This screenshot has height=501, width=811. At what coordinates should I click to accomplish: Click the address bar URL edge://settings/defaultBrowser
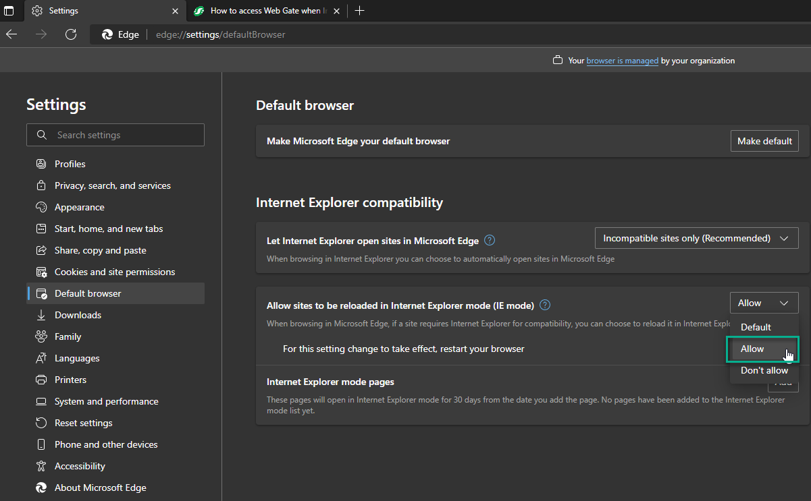click(221, 34)
